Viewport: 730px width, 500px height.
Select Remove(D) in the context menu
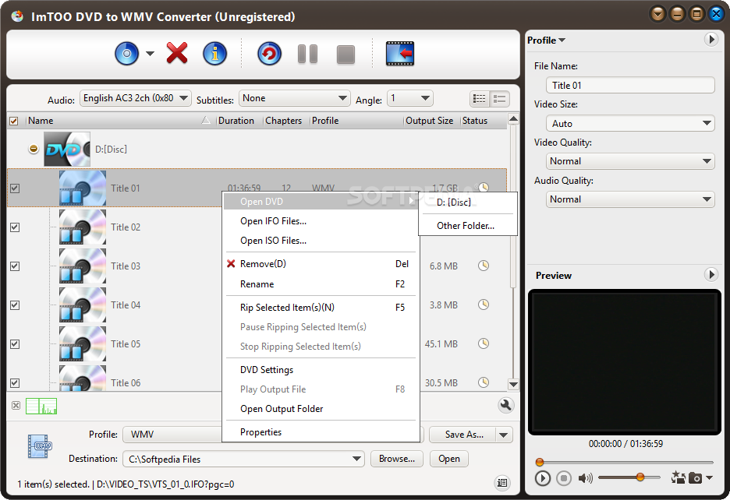click(x=321, y=264)
